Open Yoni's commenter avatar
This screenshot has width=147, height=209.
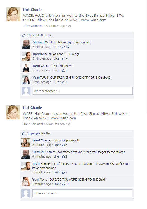26,182
